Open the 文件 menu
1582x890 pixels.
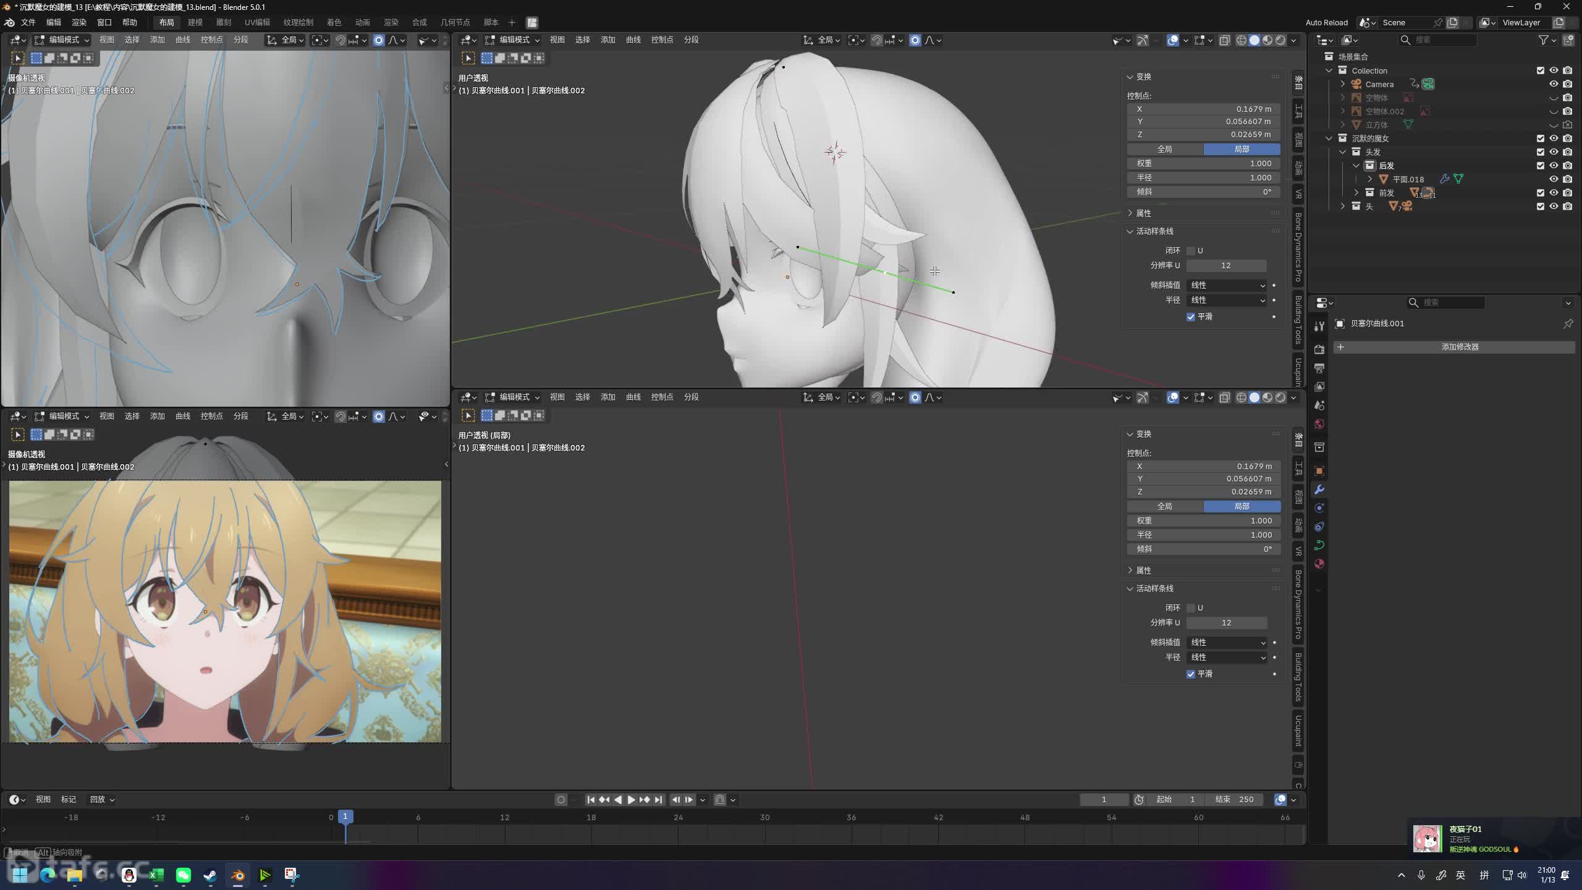28,22
